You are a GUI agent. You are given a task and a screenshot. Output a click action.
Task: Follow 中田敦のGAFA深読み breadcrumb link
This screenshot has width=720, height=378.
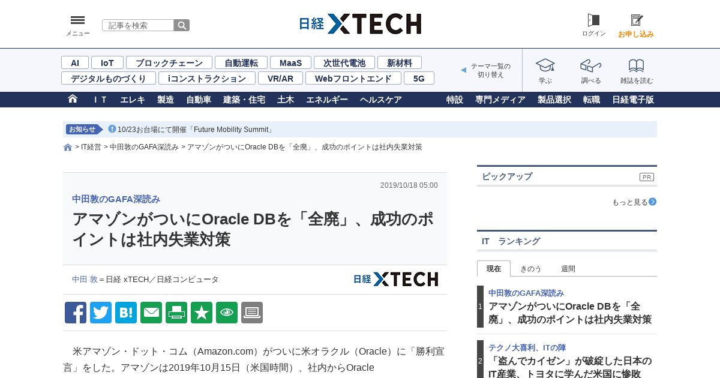click(144, 147)
